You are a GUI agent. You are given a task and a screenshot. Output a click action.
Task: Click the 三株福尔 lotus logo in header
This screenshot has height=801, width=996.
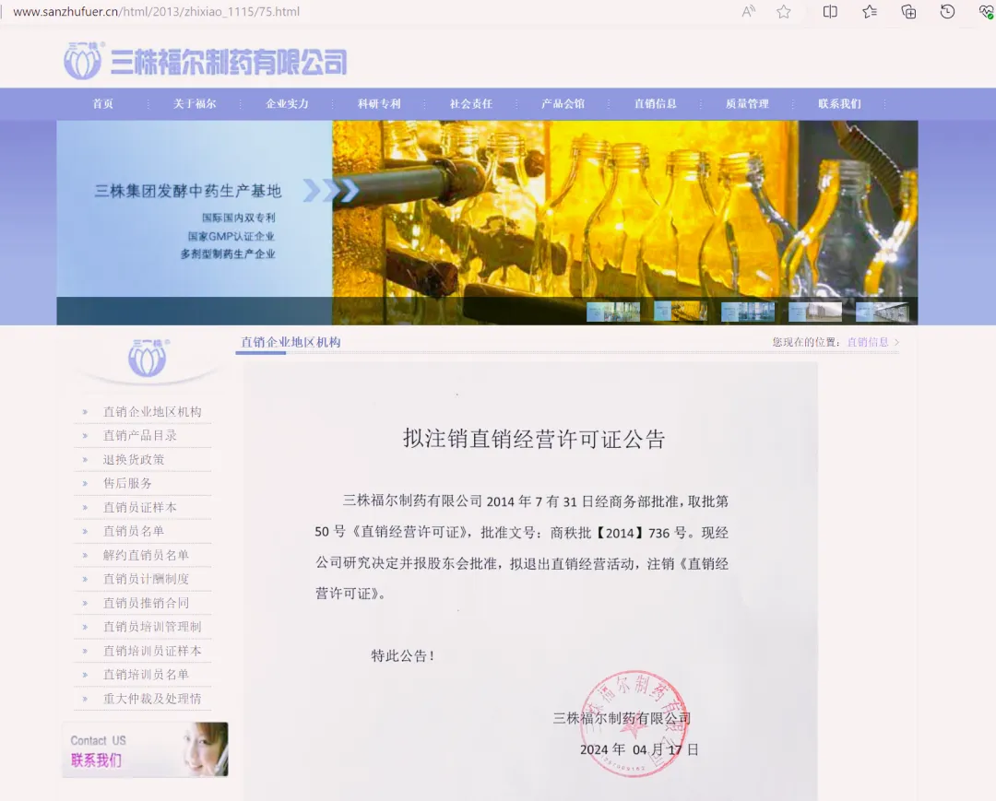coord(83,61)
